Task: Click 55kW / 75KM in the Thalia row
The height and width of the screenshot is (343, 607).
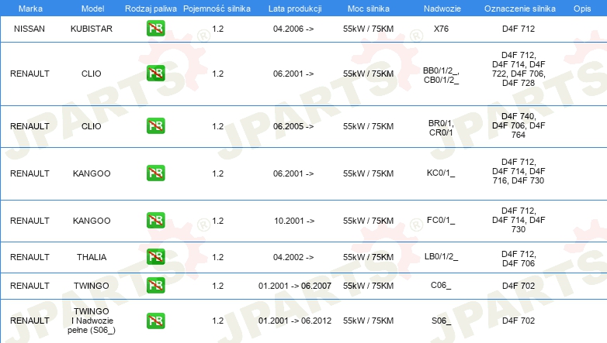Action: 368,257
